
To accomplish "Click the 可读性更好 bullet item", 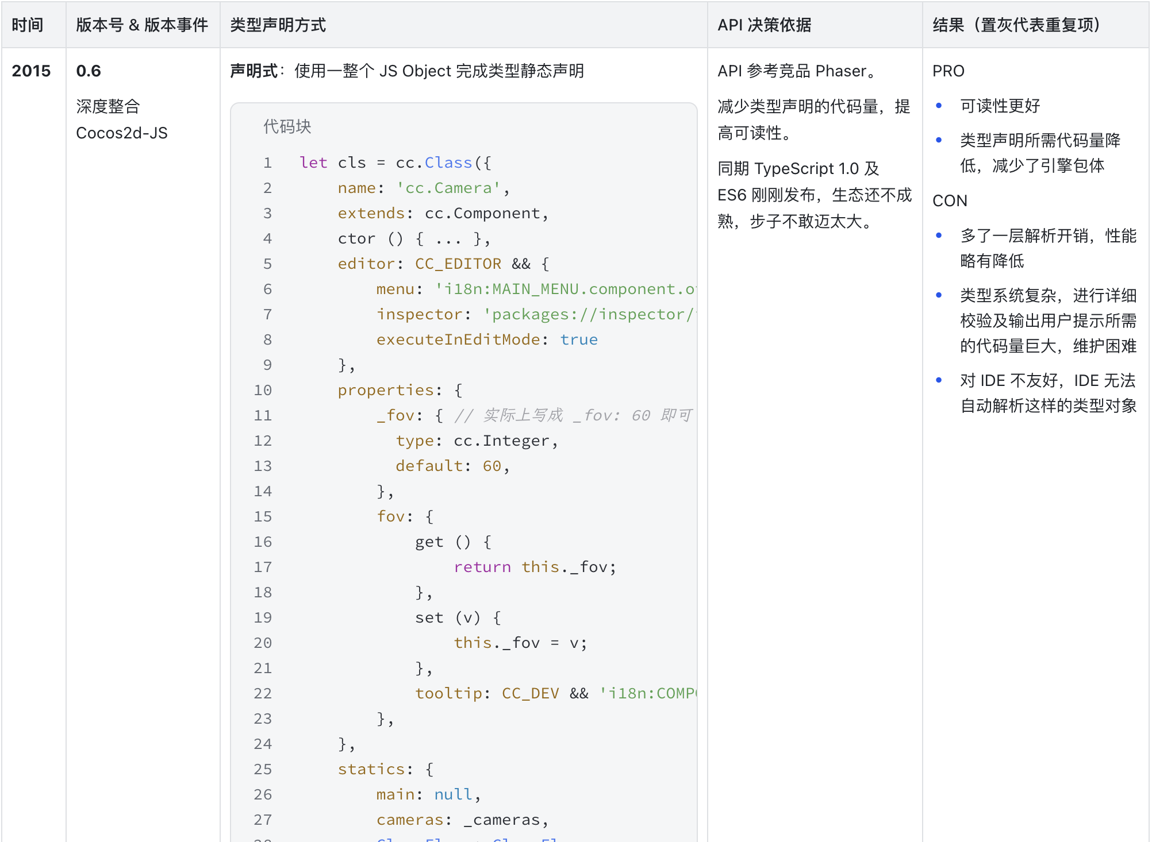I will (1000, 106).
